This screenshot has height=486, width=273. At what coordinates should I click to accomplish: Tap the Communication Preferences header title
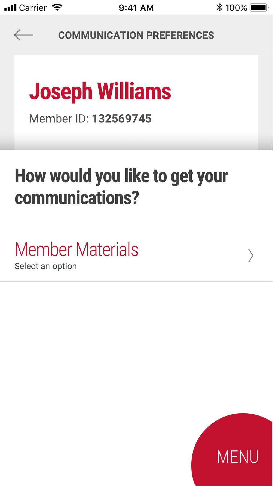pyautogui.click(x=136, y=35)
